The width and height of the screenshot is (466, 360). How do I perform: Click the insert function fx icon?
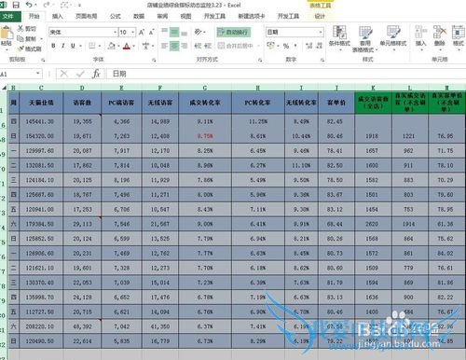coord(96,74)
